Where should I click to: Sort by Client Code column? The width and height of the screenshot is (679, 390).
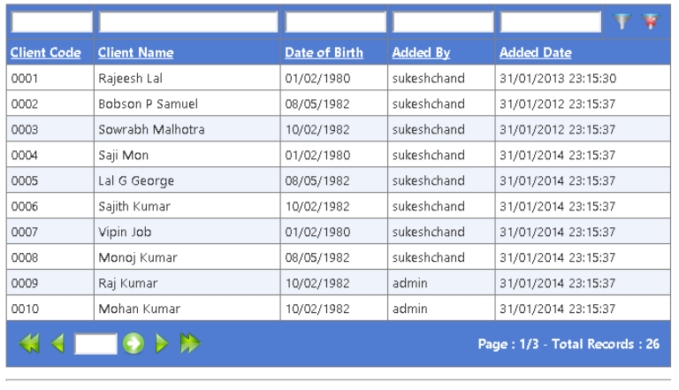click(x=45, y=52)
